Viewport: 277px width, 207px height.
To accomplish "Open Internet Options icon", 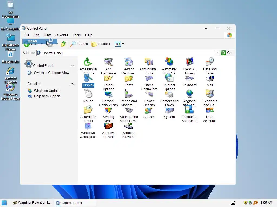I will click(x=169, y=78).
